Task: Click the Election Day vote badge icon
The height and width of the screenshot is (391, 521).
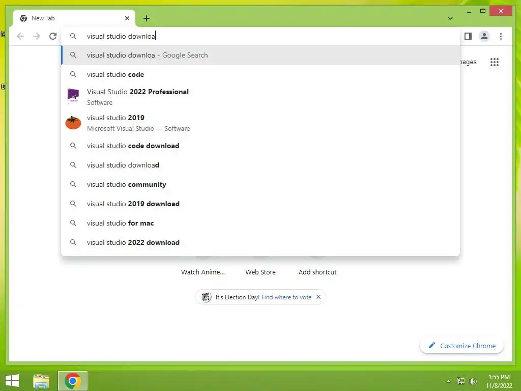Action: pyautogui.click(x=206, y=297)
